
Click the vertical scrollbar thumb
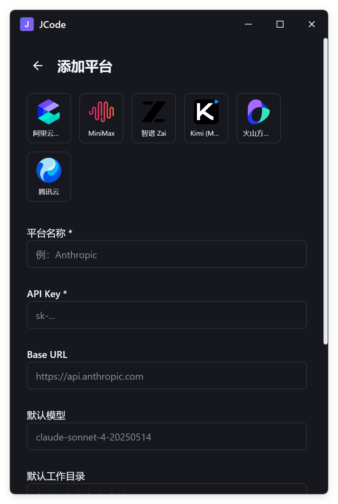tap(325, 191)
